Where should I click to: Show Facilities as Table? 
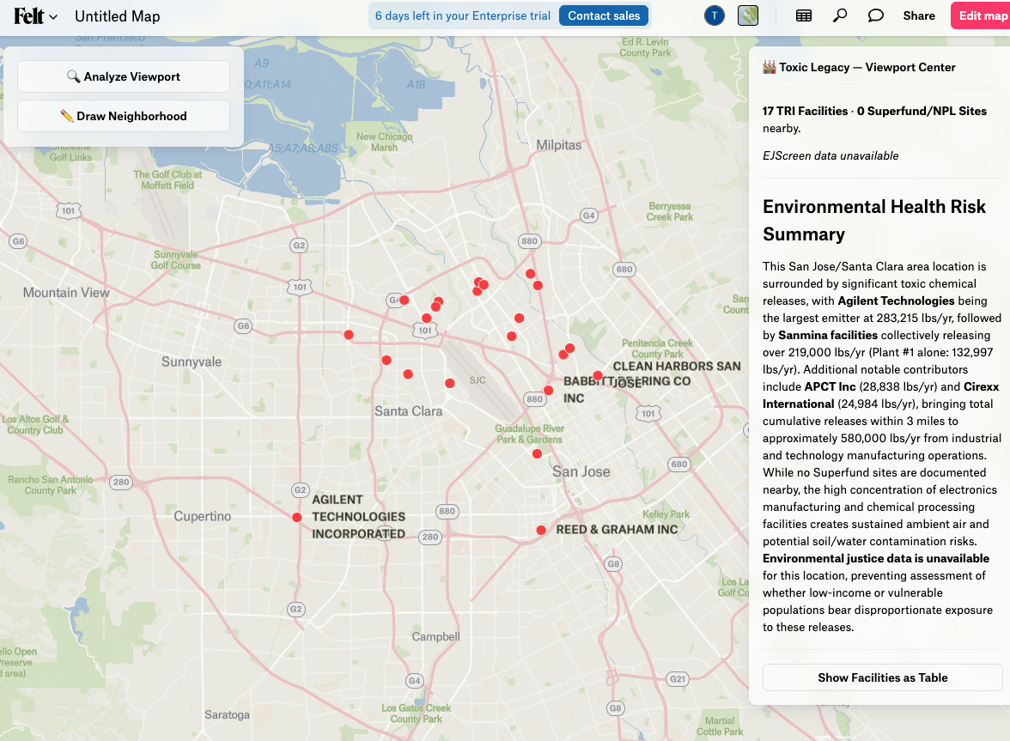[882, 677]
